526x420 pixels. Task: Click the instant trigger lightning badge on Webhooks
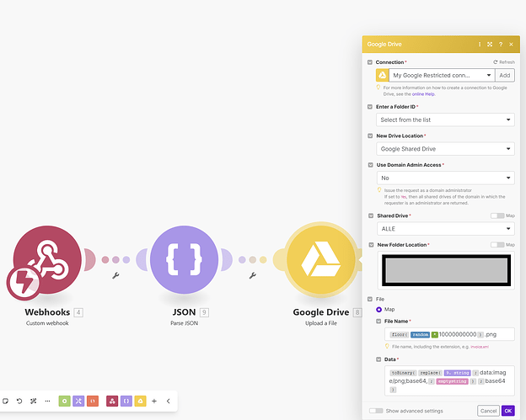click(x=24, y=282)
